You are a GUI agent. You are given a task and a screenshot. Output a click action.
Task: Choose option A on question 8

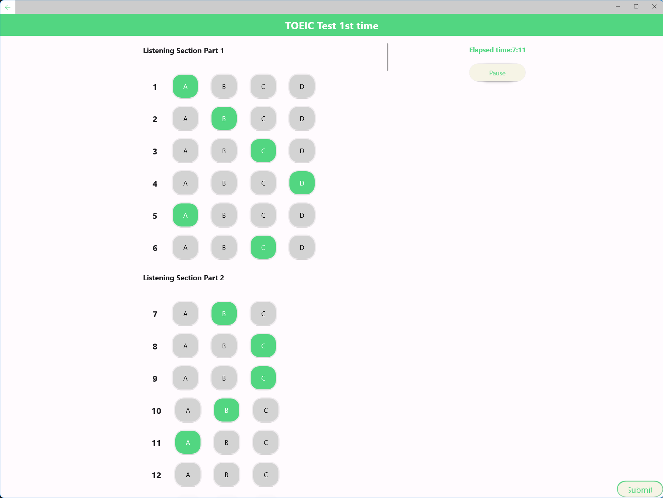click(x=186, y=346)
